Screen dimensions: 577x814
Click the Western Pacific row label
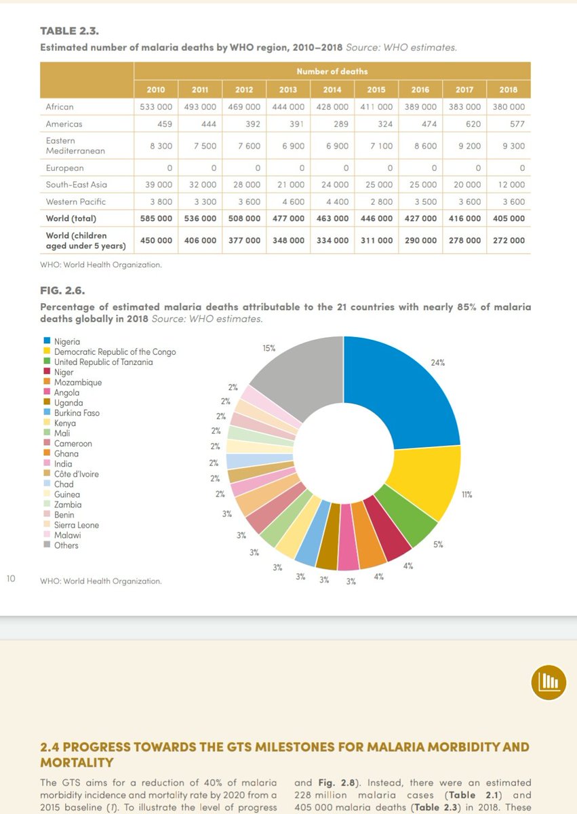(x=76, y=201)
